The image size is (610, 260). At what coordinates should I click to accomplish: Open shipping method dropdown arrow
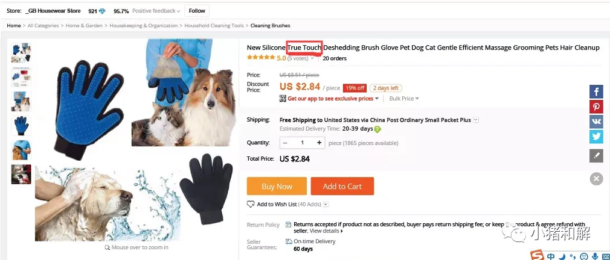[x=476, y=120]
